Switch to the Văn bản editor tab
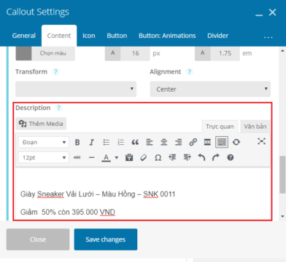The width and height of the screenshot is (286, 262). point(255,127)
